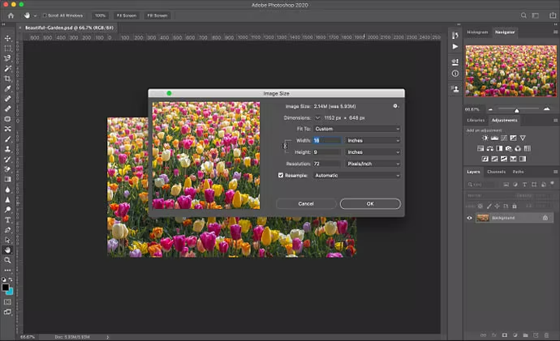The height and width of the screenshot is (341, 560).
Task: Click the Navigator zoom slider
Action: (x=516, y=109)
